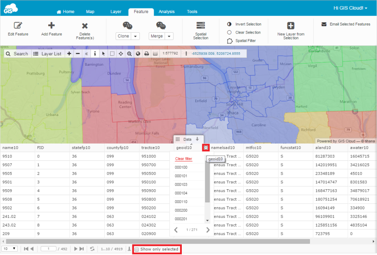Click the Delete Feature(s) icon
Image resolution: width=377 pixels, height=255 pixels.
[x=85, y=26]
